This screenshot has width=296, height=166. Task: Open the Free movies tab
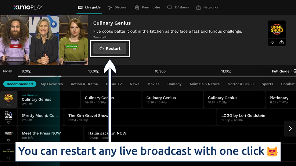[x=148, y=7]
